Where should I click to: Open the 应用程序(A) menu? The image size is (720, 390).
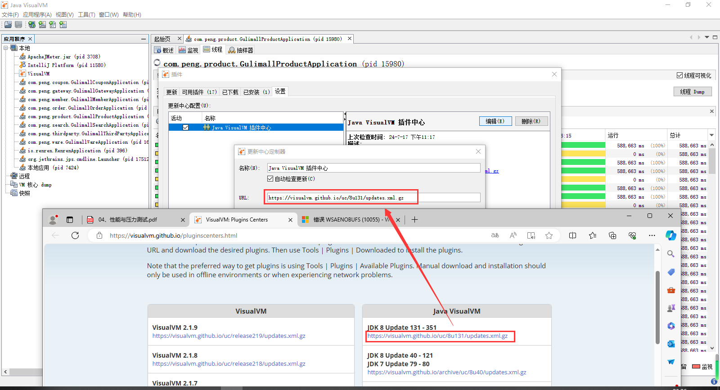(37, 15)
